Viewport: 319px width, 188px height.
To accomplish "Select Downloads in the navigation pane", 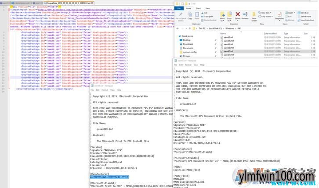I will tap(186, 44).
